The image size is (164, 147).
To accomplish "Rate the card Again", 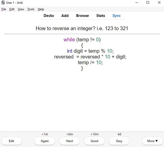I will point(45,141).
